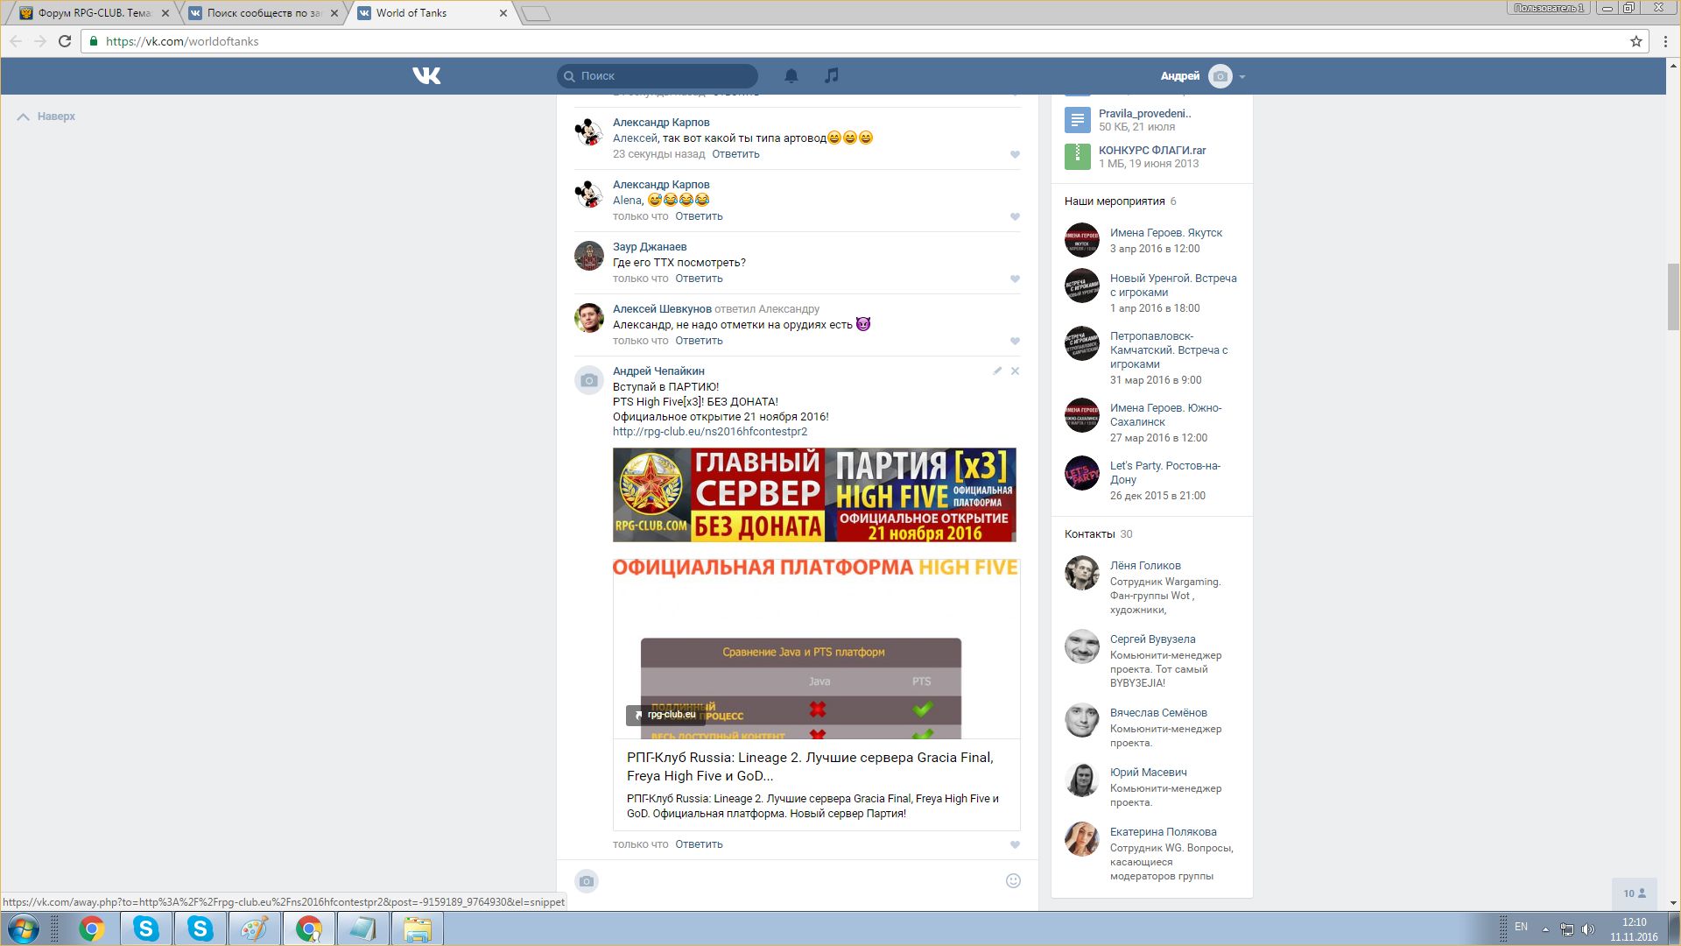Open a new browser tab

click(536, 13)
